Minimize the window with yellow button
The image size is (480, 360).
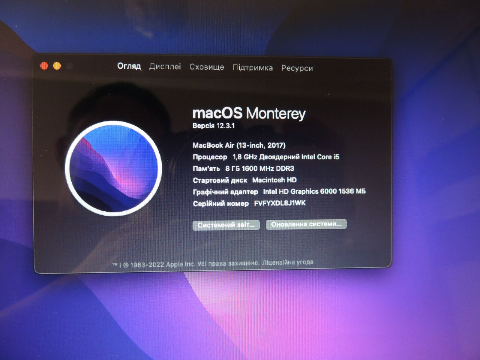57,66
